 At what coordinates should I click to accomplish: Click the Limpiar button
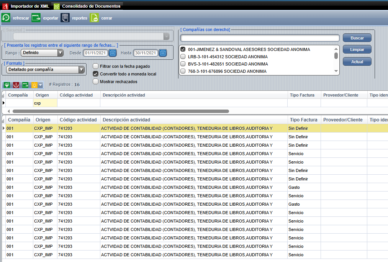coord(357,50)
